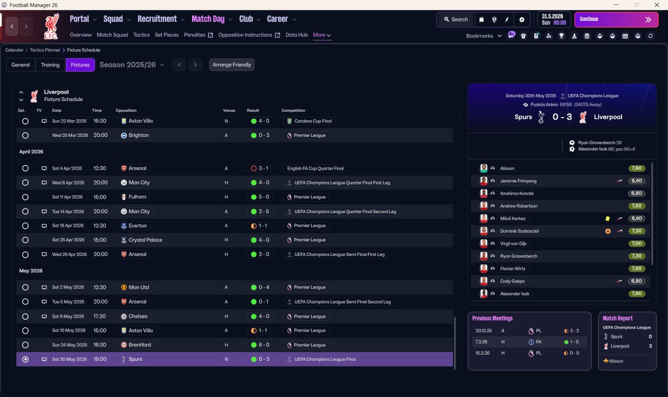Open the shirt icon bookmark
This screenshot has width=668, height=397.
tap(523, 36)
